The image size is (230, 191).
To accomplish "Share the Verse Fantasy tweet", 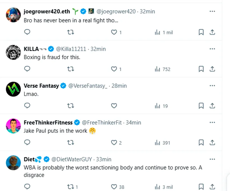I will pyautogui.click(x=212, y=106).
